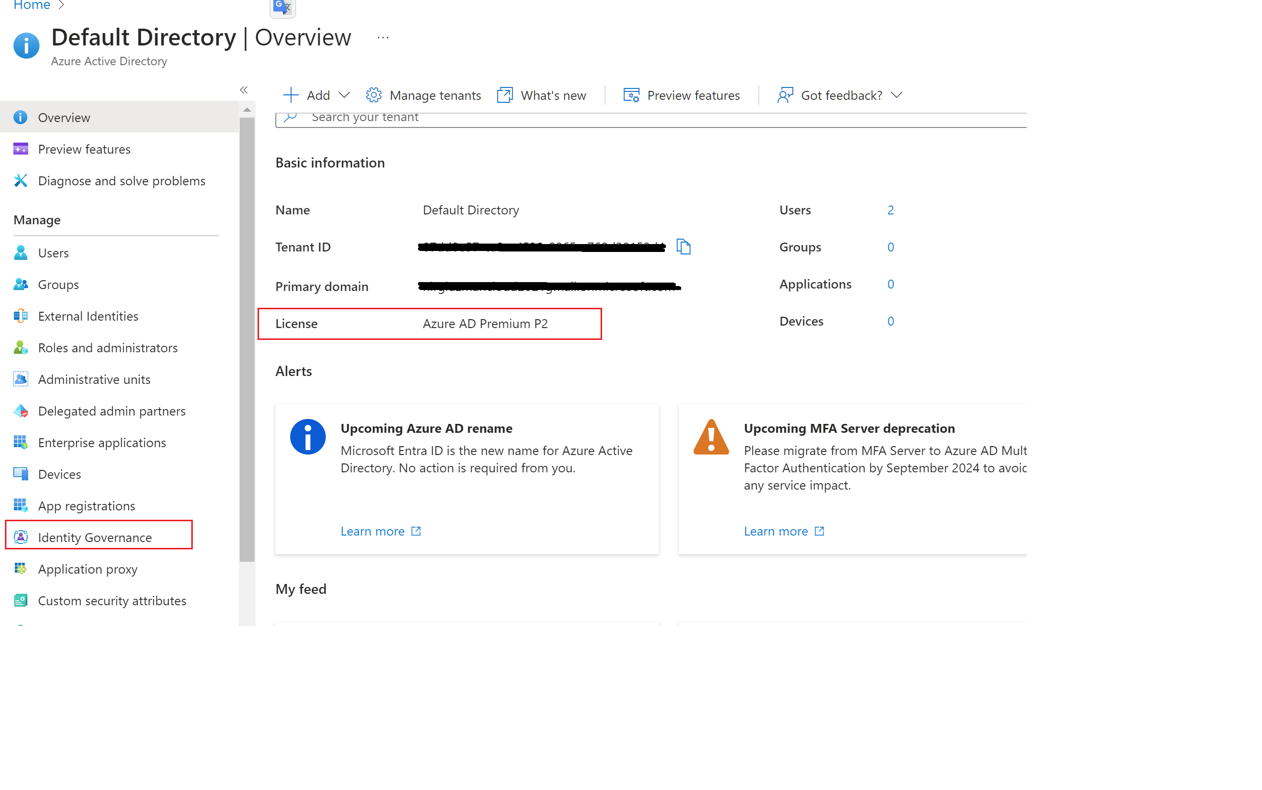Click the Diagnose and solve problems wrench icon
The width and height of the screenshot is (1262, 790).
tap(20, 180)
